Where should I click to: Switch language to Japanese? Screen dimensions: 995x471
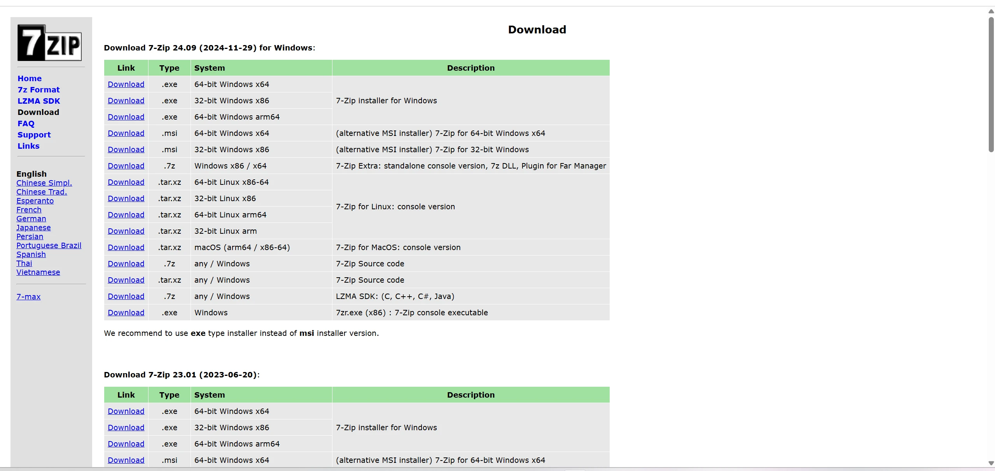(33, 228)
